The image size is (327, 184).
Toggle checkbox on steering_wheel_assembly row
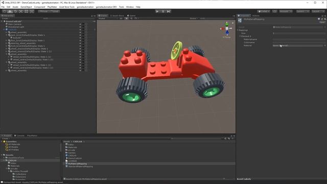pos(86,43)
